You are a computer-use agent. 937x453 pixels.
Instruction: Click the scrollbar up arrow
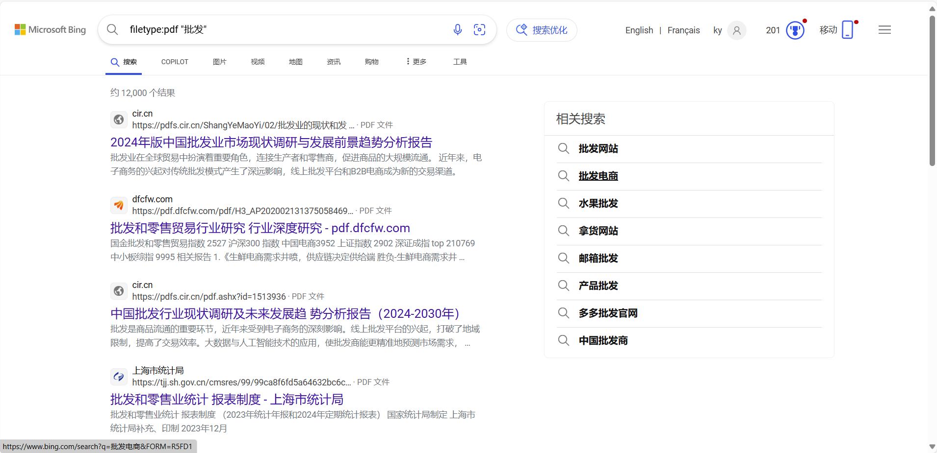pyautogui.click(x=932, y=8)
